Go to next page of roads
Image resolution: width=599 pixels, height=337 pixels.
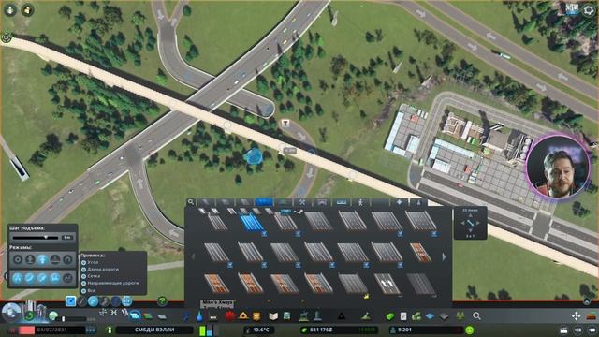pyautogui.click(x=444, y=257)
